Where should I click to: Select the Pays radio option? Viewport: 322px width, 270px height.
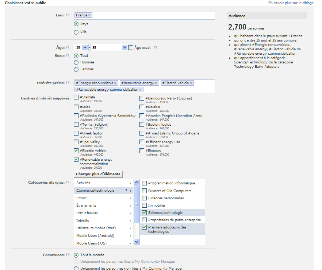76,24
